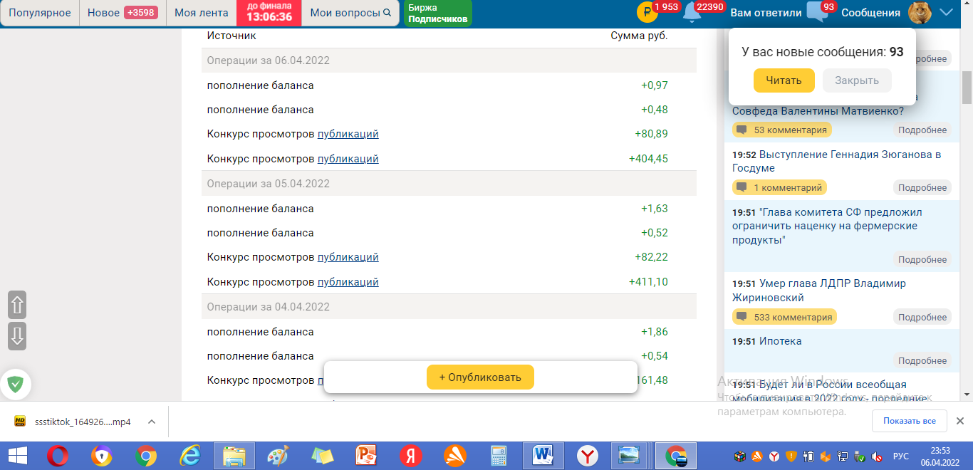Click the green shield icon
Image resolution: width=973 pixels, height=470 pixels.
click(x=15, y=385)
